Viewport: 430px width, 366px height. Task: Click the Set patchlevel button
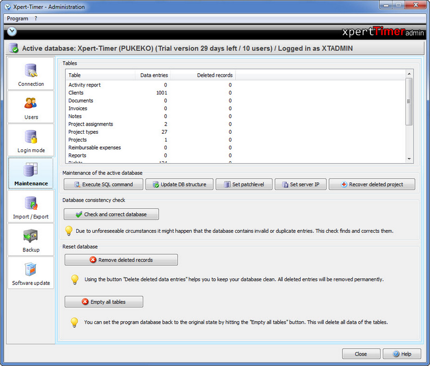(244, 184)
